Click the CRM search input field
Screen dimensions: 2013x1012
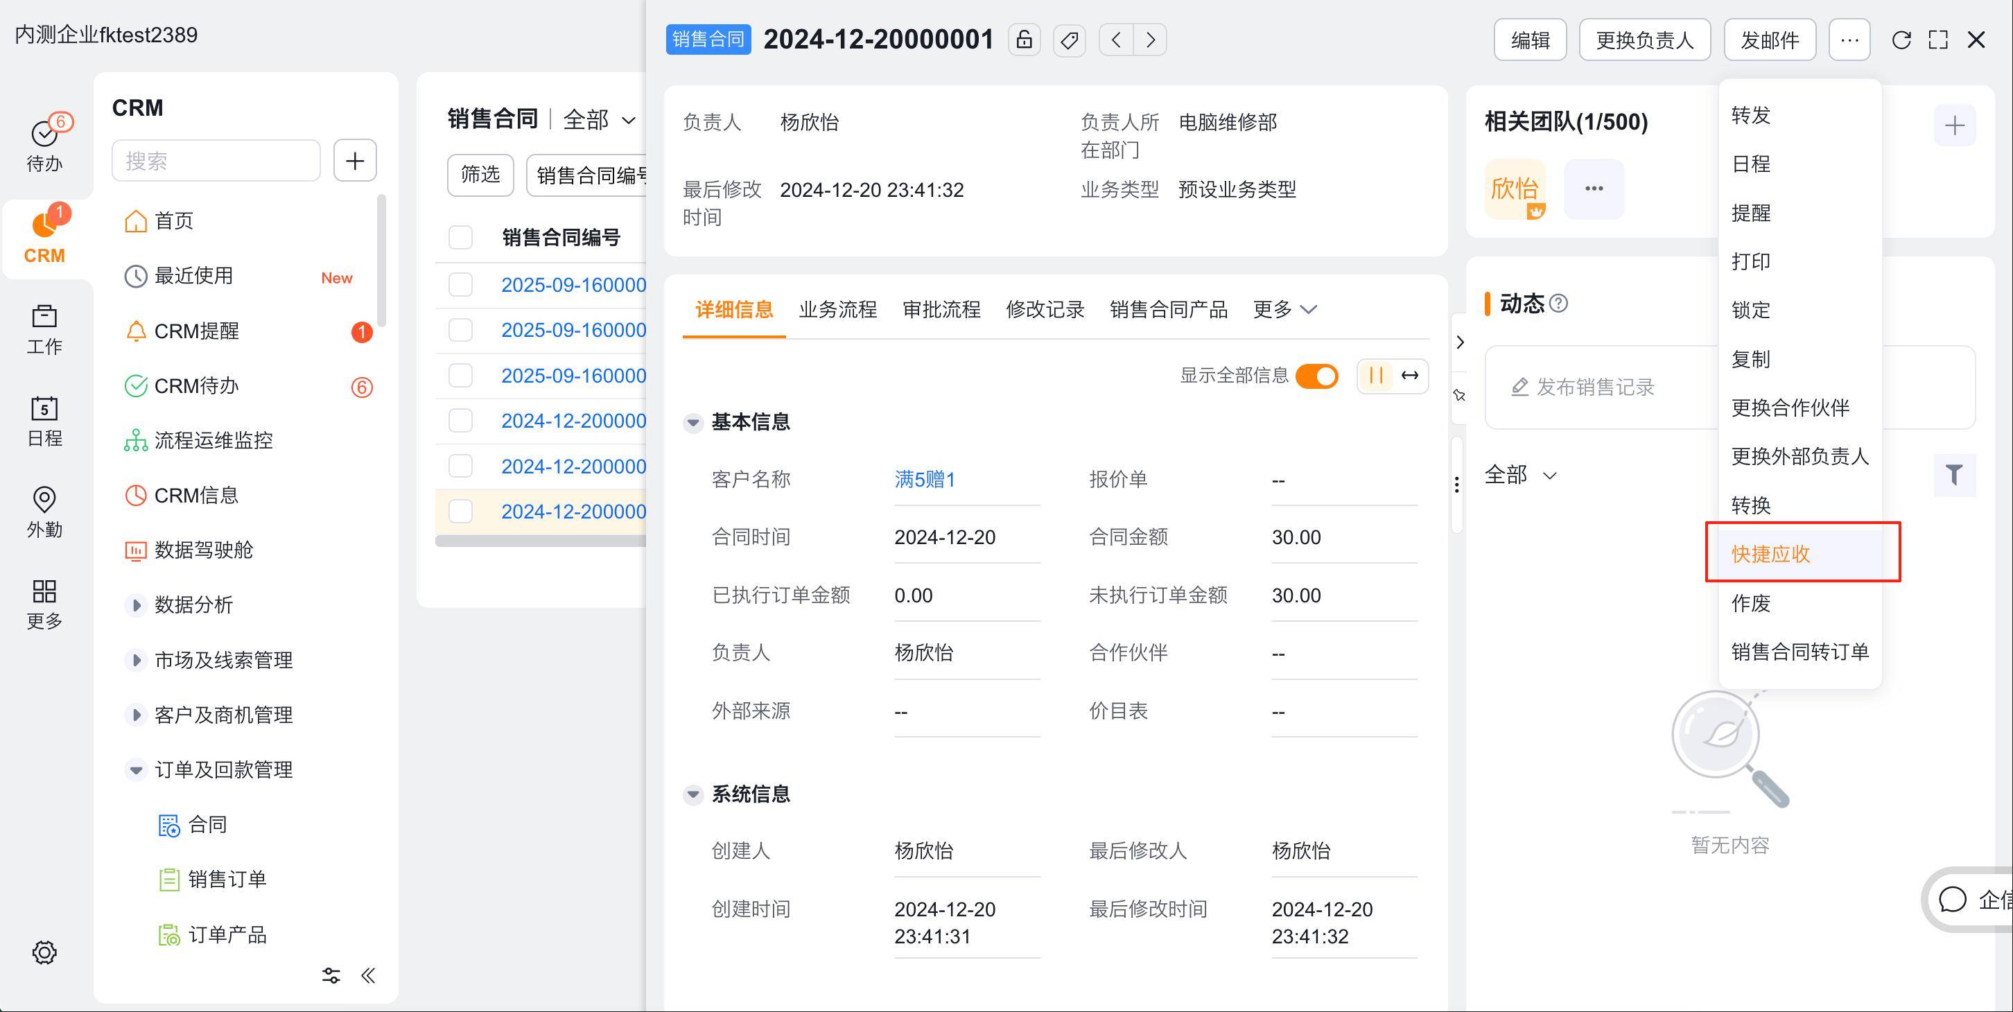pos(216,161)
